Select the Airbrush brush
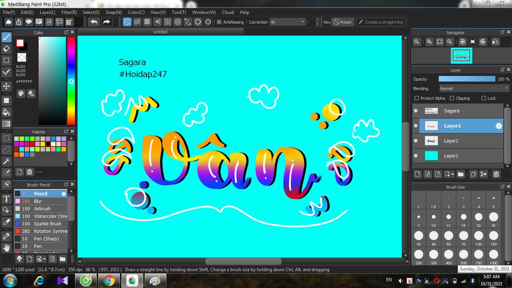The width and height of the screenshot is (512, 288). [41, 208]
